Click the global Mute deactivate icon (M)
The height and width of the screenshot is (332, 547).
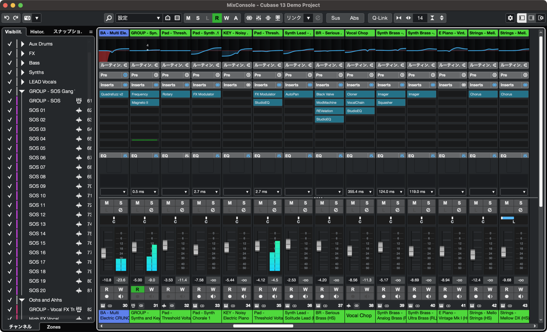coord(189,18)
